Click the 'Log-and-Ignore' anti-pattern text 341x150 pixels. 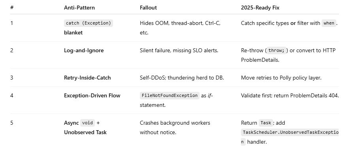point(84,51)
